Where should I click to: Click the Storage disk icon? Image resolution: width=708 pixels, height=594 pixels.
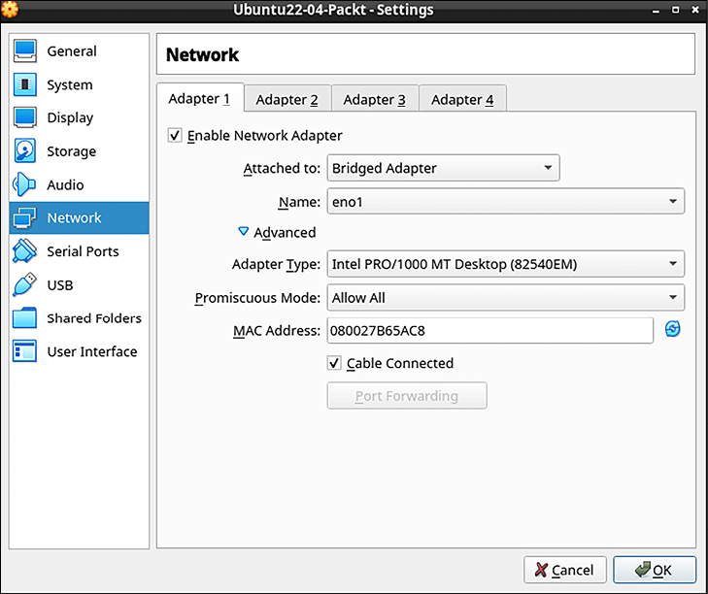25,150
